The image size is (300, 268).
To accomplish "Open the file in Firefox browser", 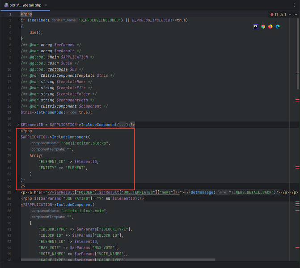I will point(270,26).
